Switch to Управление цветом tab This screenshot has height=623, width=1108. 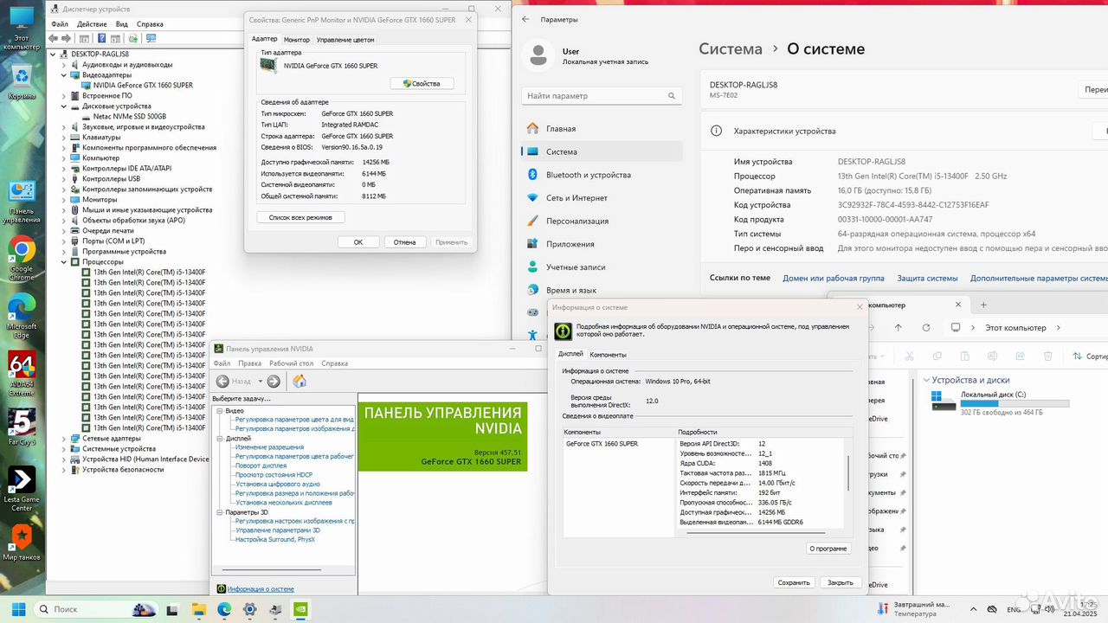[345, 40]
